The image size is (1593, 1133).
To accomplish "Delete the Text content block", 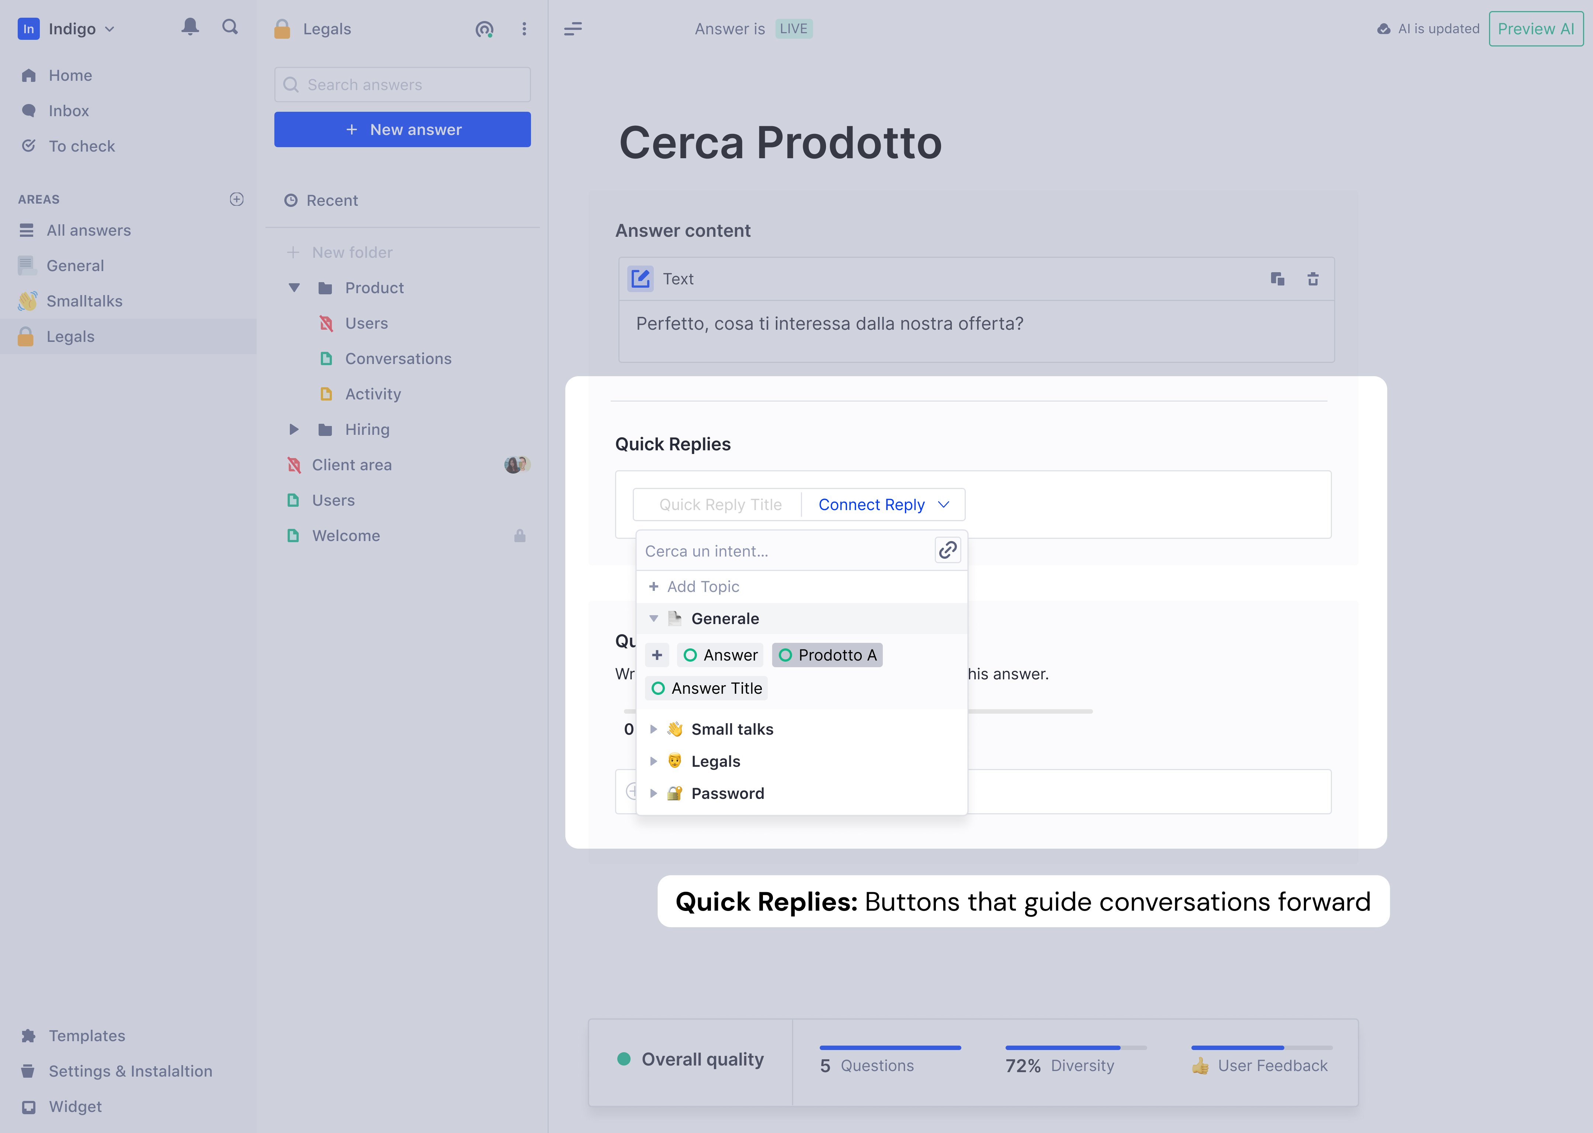I will 1313,279.
